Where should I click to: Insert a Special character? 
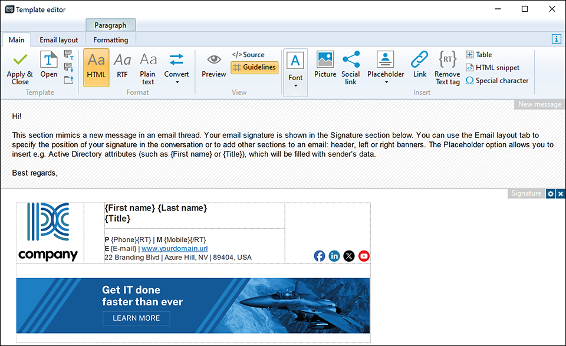[x=497, y=81]
